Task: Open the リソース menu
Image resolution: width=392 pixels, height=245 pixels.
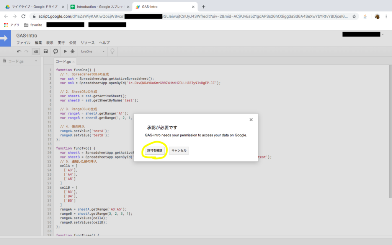Action: tap(88, 43)
